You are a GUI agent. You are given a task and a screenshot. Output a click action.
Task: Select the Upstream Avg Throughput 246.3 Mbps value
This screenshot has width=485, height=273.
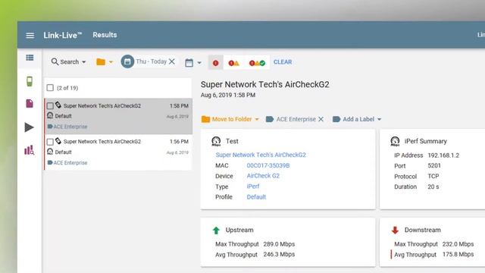coord(279,255)
